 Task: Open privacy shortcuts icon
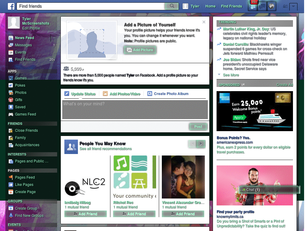285,7
